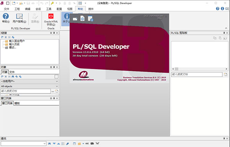Click the find previous up arrow

pyautogui.click(x=59, y=144)
